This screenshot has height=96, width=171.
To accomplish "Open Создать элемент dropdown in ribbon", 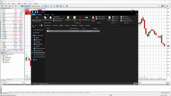I will (100, 17).
